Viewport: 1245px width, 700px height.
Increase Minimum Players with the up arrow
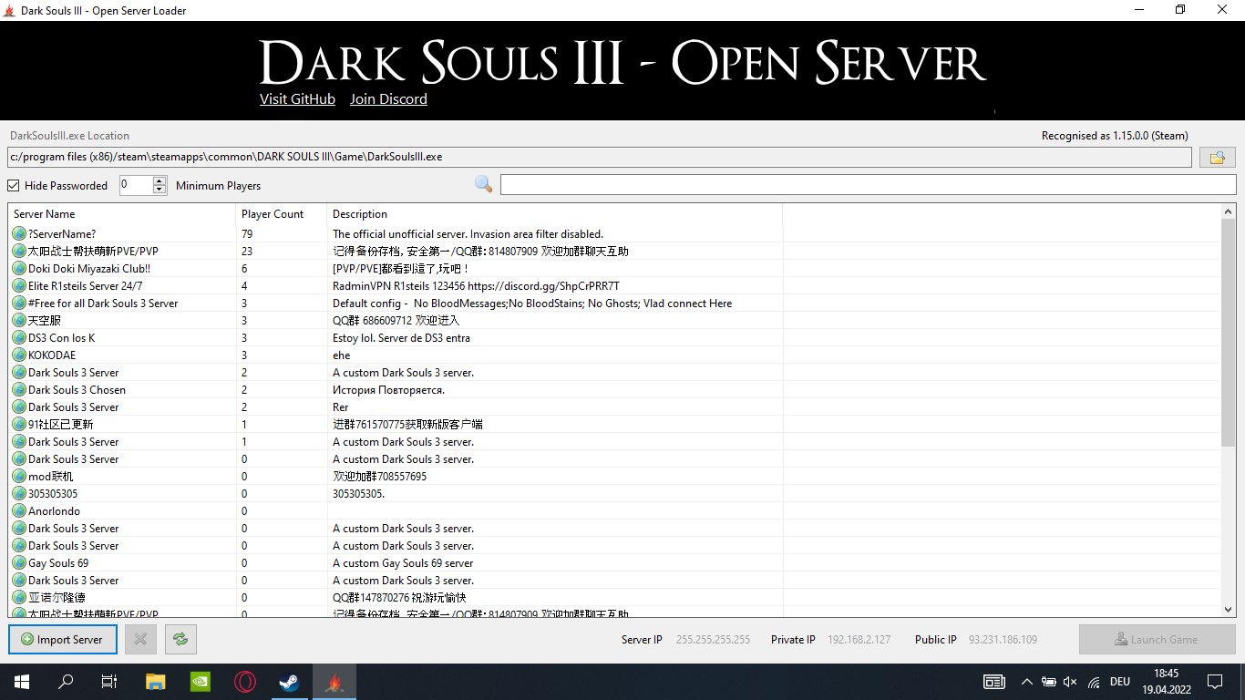[x=159, y=180]
